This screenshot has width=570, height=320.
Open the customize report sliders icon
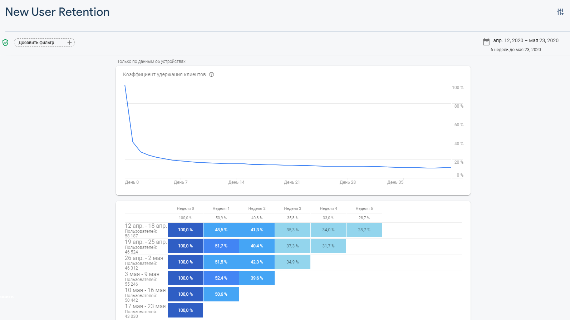560,12
